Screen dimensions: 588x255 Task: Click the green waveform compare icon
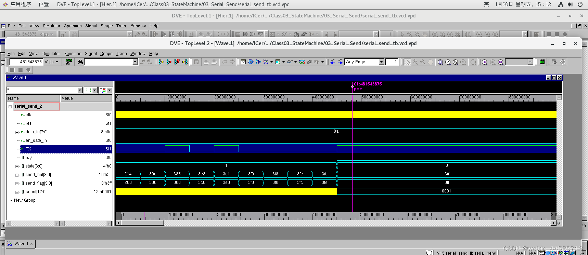(542, 62)
